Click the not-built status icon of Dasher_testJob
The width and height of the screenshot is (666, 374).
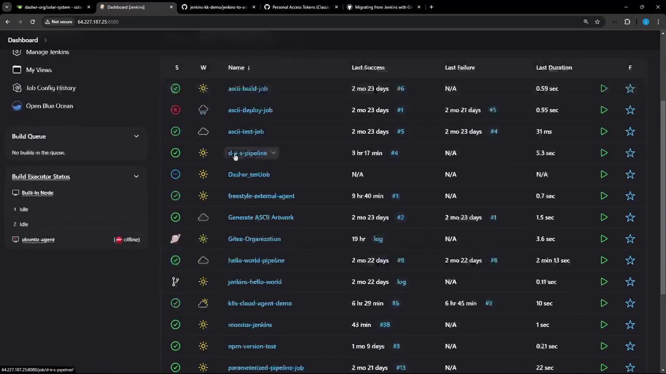[175, 175]
